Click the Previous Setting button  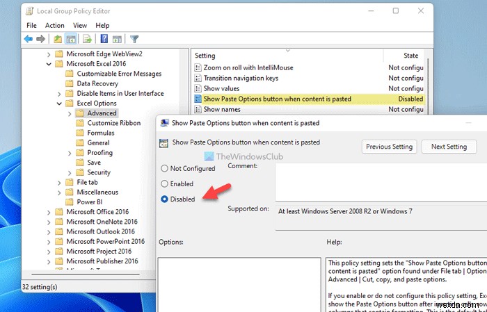coord(389,147)
